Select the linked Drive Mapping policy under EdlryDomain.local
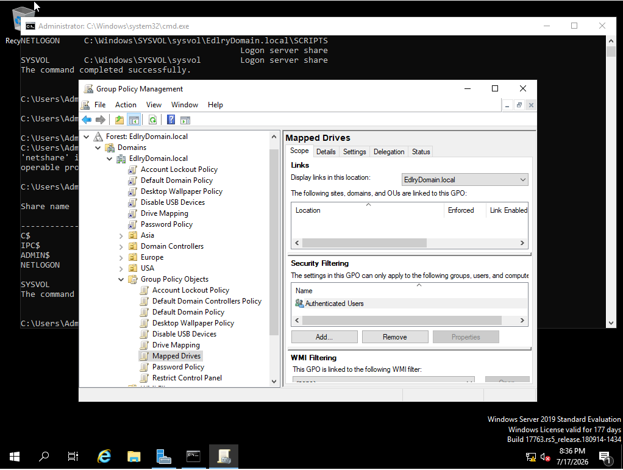 [164, 213]
